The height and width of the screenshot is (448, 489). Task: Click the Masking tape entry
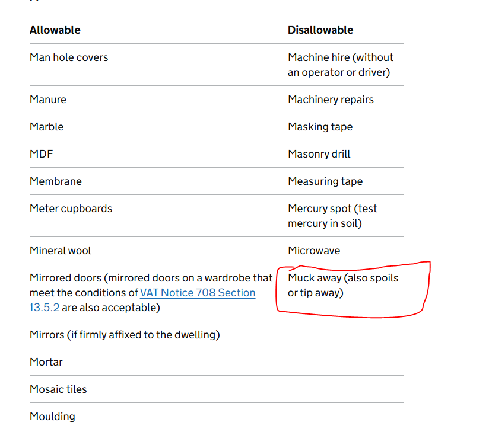coord(320,127)
